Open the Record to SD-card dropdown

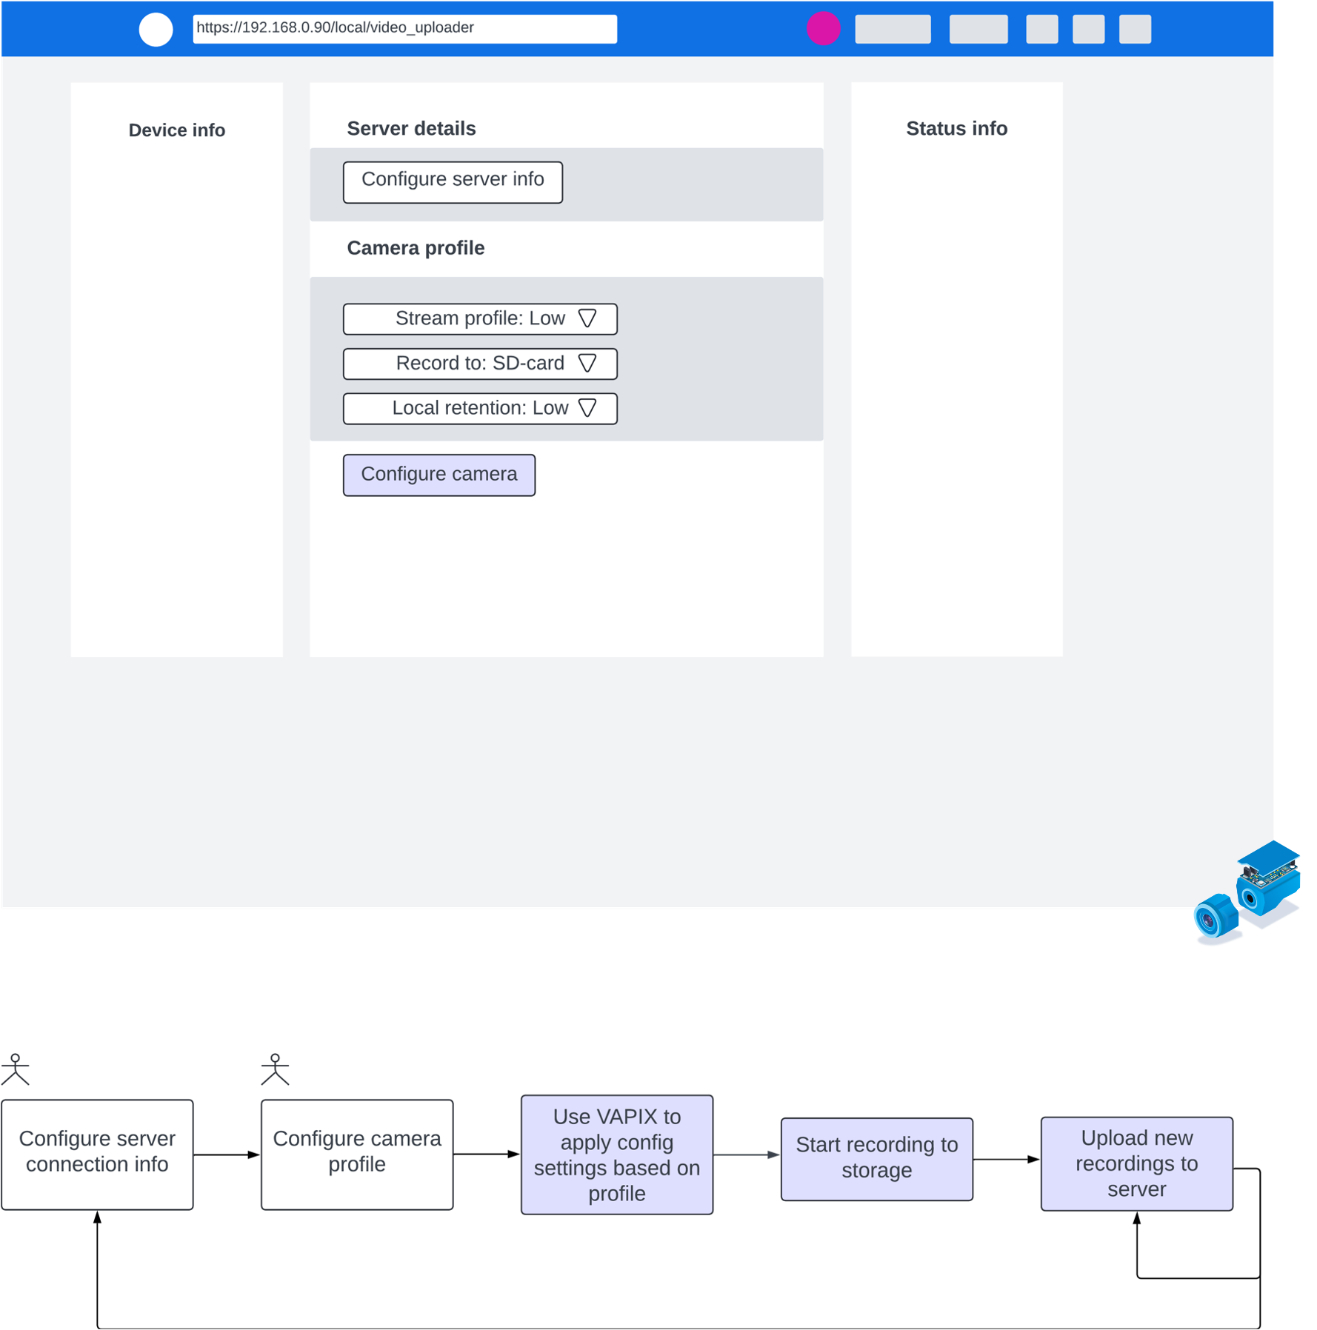coord(480,364)
